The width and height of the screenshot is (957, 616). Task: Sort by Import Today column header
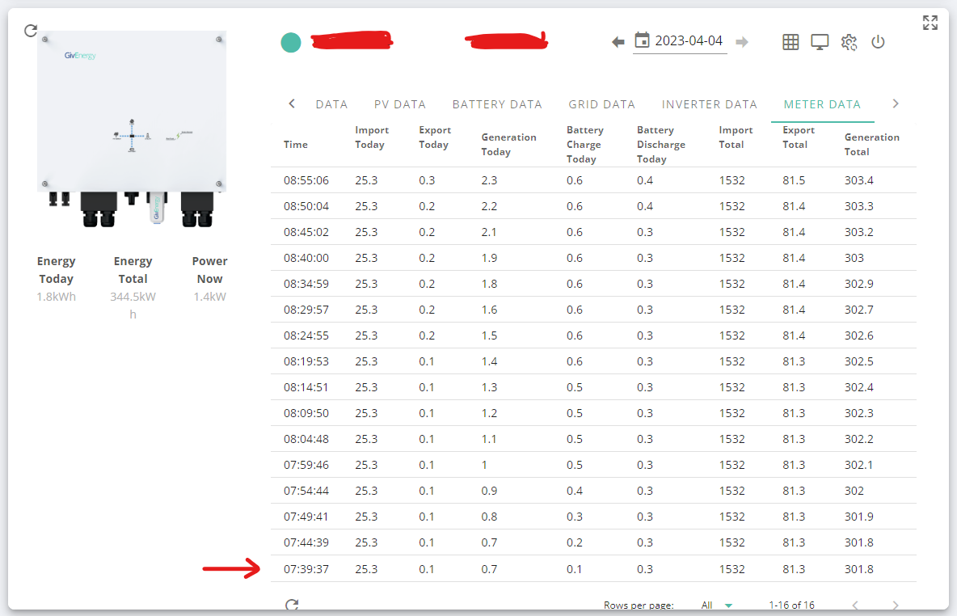point(372,137)
